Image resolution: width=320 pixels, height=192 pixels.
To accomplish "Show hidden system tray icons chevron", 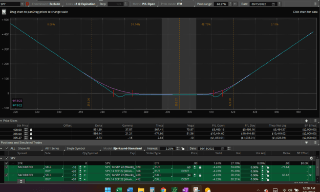I will 258,190.
